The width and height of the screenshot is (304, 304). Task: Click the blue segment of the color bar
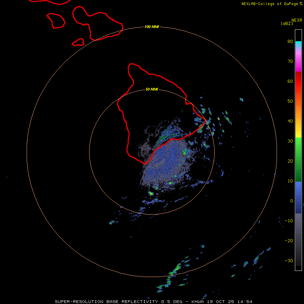pos(298,198)
